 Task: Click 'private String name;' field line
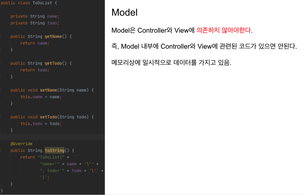click(35, 16)
